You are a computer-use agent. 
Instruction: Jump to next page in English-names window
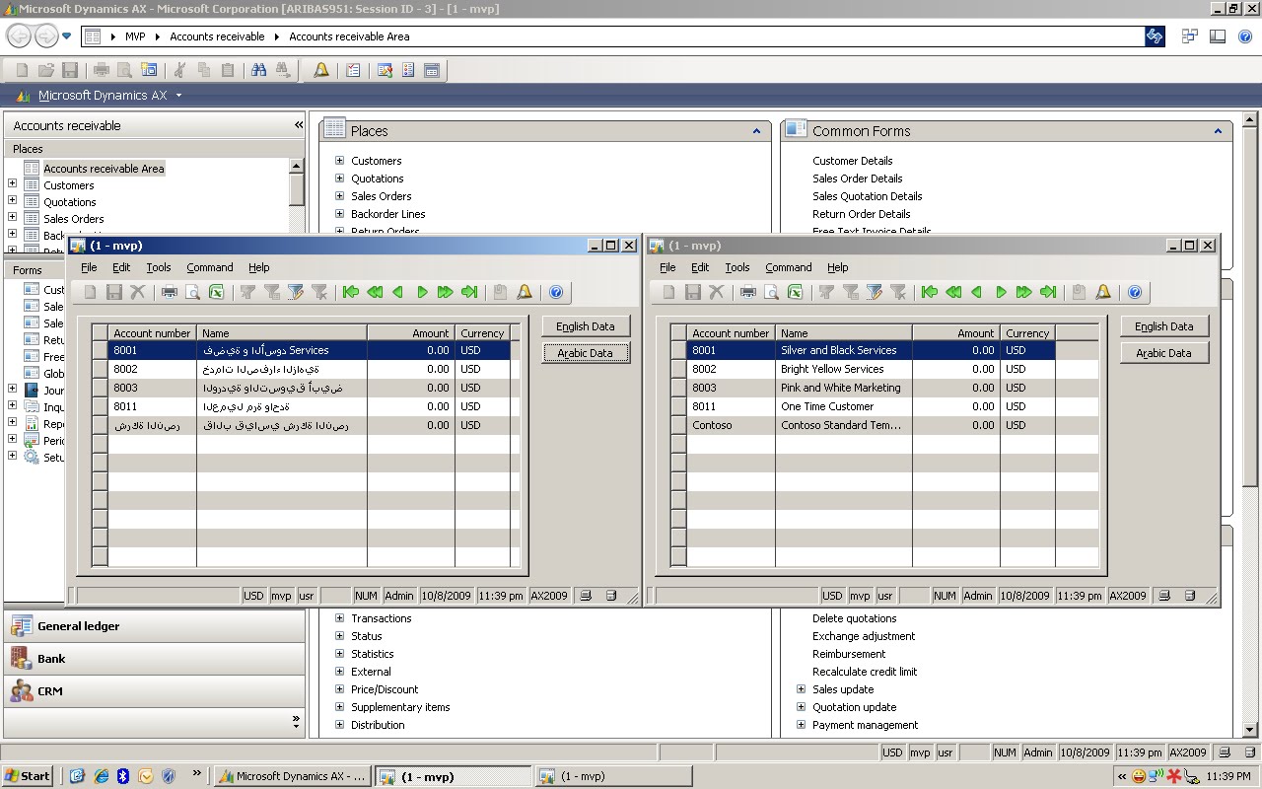click(x=1024, y=292)
